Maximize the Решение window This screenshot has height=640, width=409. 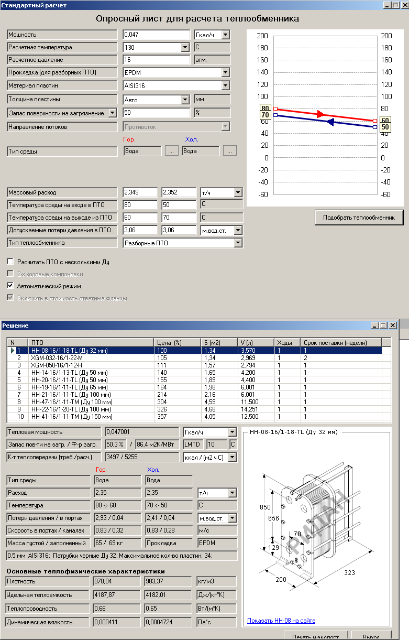coord(384,326)
